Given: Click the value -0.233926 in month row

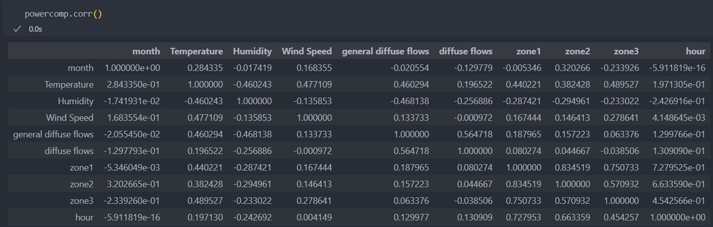Looking at the screenshot, I should 620,68.
